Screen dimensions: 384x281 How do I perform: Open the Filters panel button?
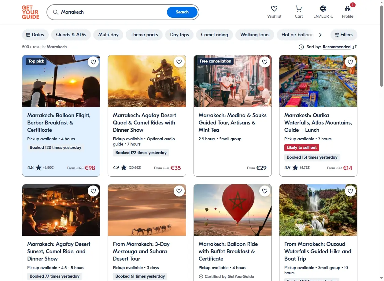pos(344,34)
